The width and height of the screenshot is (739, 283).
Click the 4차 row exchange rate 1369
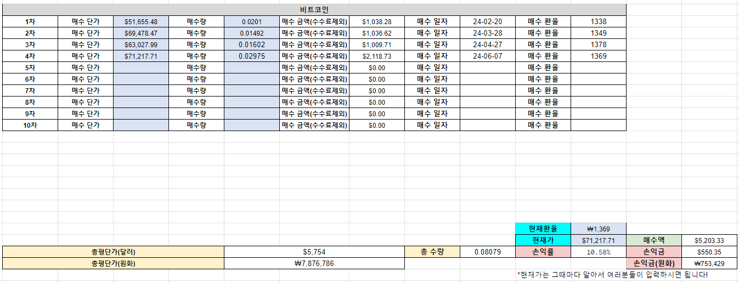[599, 56]
